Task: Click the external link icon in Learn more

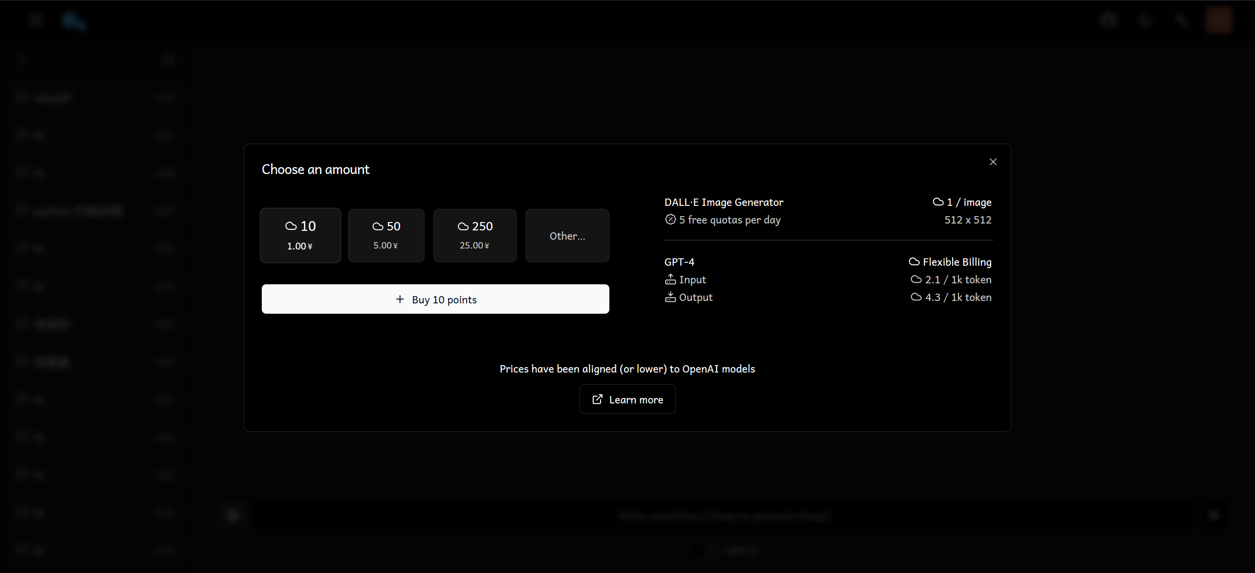Action: coord(597,399)
